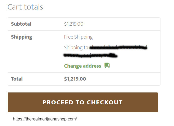Click the green delivery truck icon

click(107, 65)
